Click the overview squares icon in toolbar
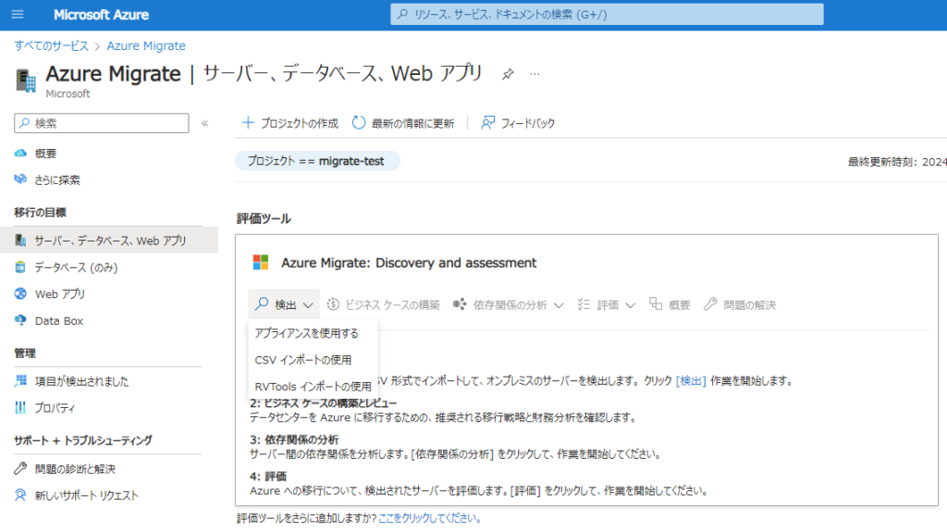Screen dimensions: 947x532 click(656, 303)
